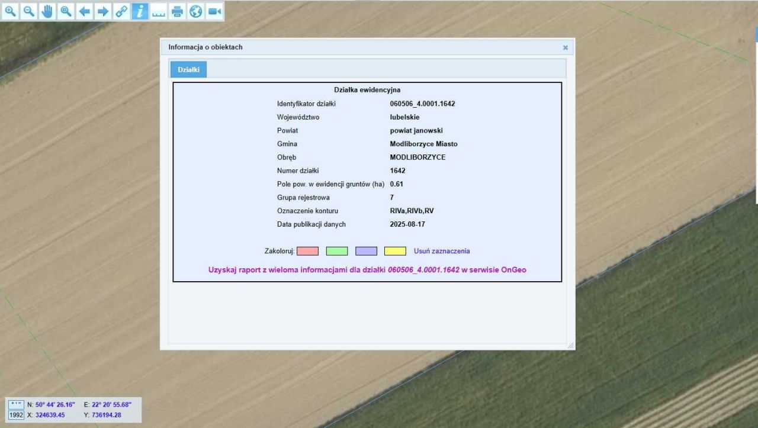Image resolution: width=758 pixels, height=428 pixels.
Task: Click the Data publikacji danych label
Action: coord(311,224)
